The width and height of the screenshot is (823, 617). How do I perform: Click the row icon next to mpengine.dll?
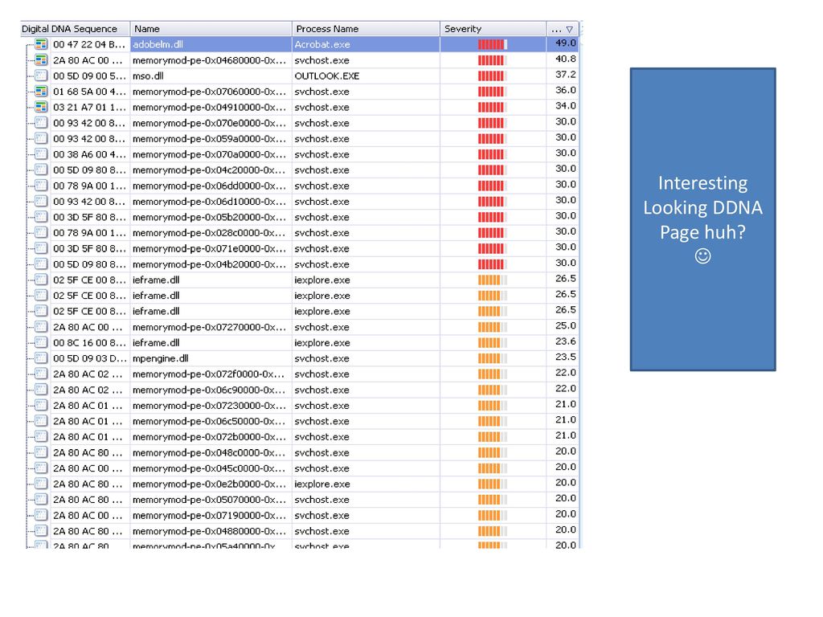[x=41, y=358]
